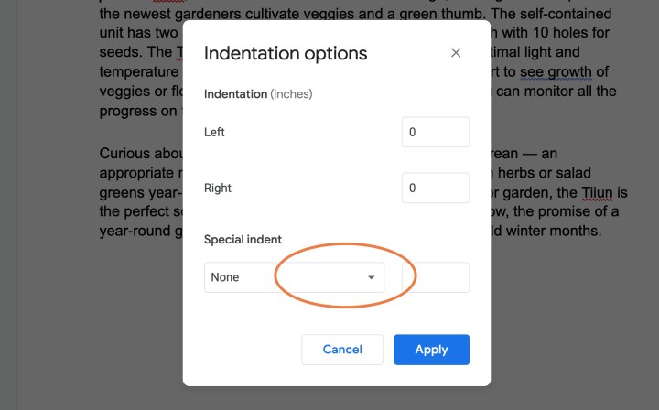Viewport: 659px width, 410px height.
Task: Click the Right indentation input field
Action: point(435,188)
